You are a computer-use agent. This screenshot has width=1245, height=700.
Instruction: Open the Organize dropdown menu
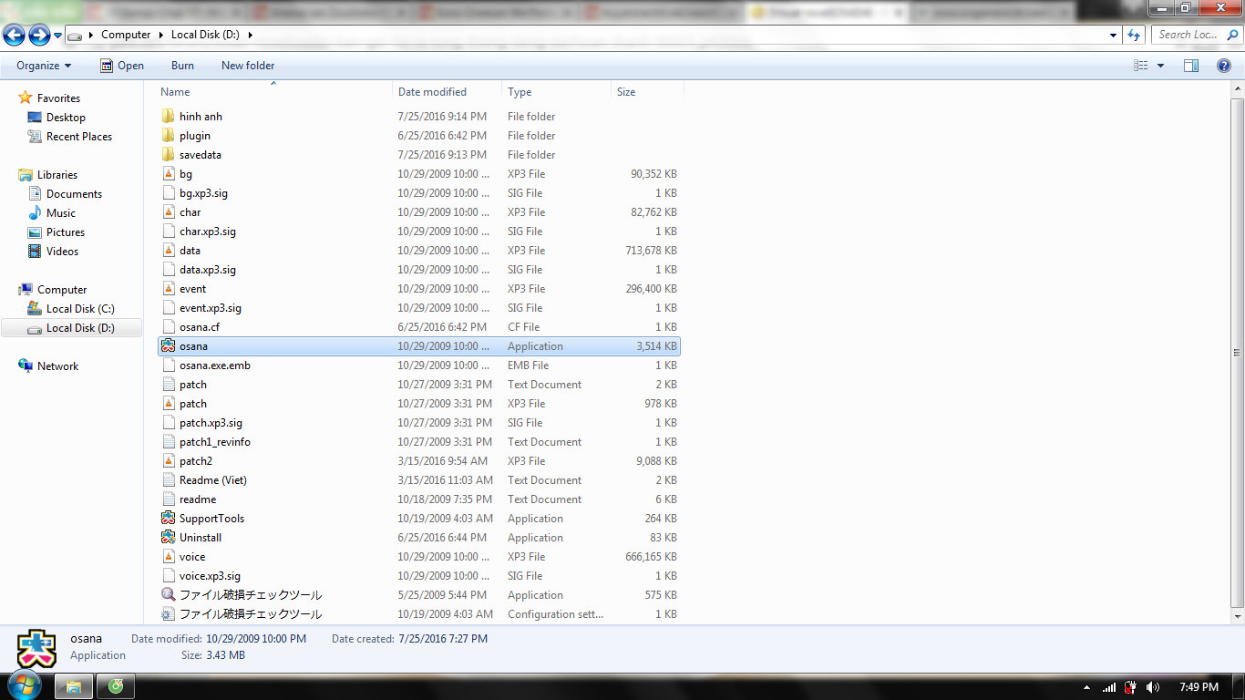coord(44,66)
